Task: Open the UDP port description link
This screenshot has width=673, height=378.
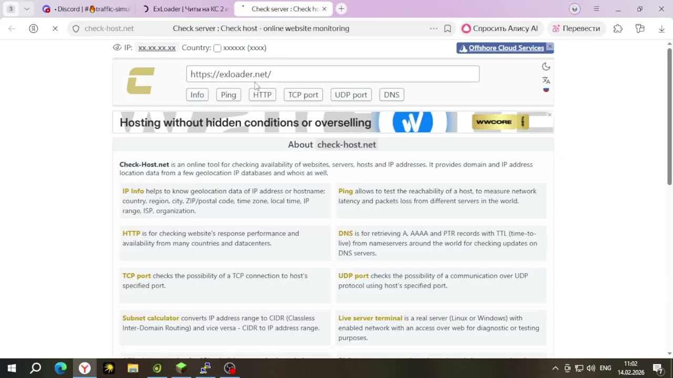Action: pos(353,276)
